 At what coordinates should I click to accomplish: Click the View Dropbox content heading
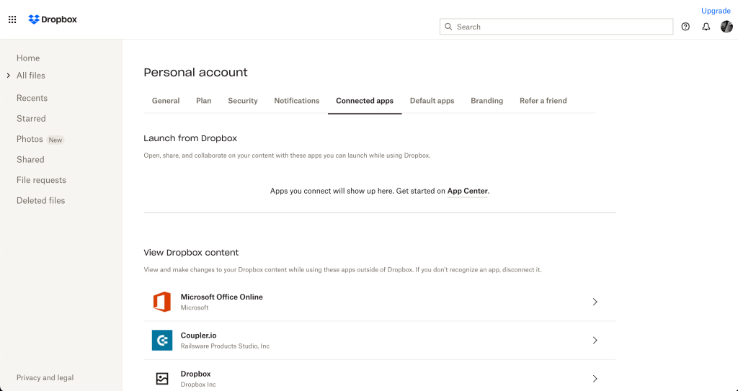[191, 253]
